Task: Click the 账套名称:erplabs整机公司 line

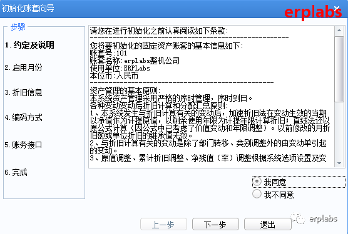Action: coord(135,61)
